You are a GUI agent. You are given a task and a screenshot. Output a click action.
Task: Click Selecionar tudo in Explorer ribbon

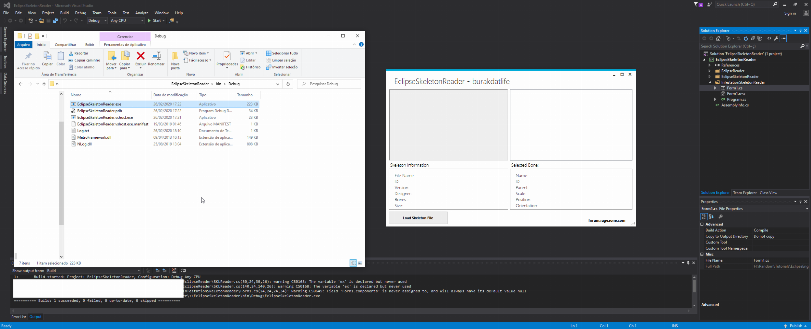point(282,53)
